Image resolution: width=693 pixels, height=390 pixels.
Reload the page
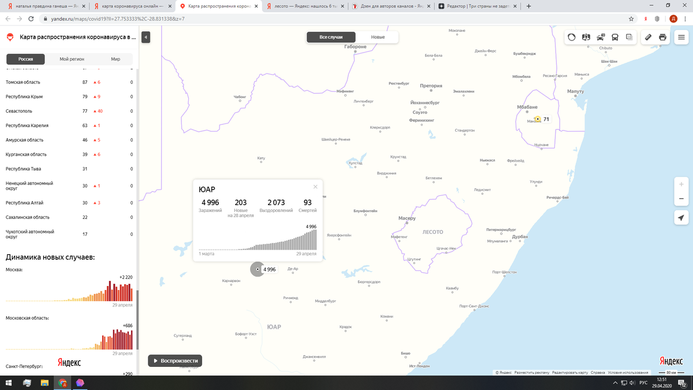pos(32,18)
